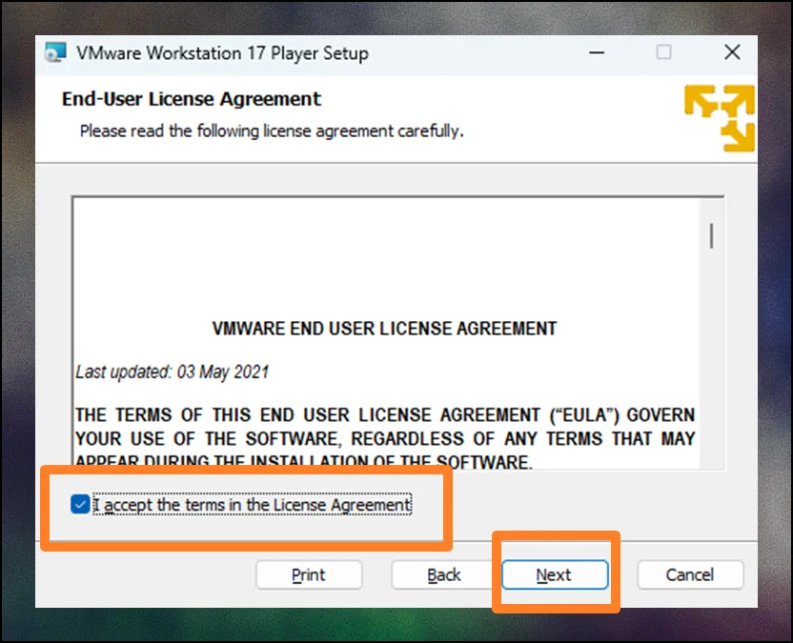Image resolution: width=793 pixels, height=643 pixels.
Task: Click the 'Last updated: 03 May 2021' line
Action: pos(172,372)
